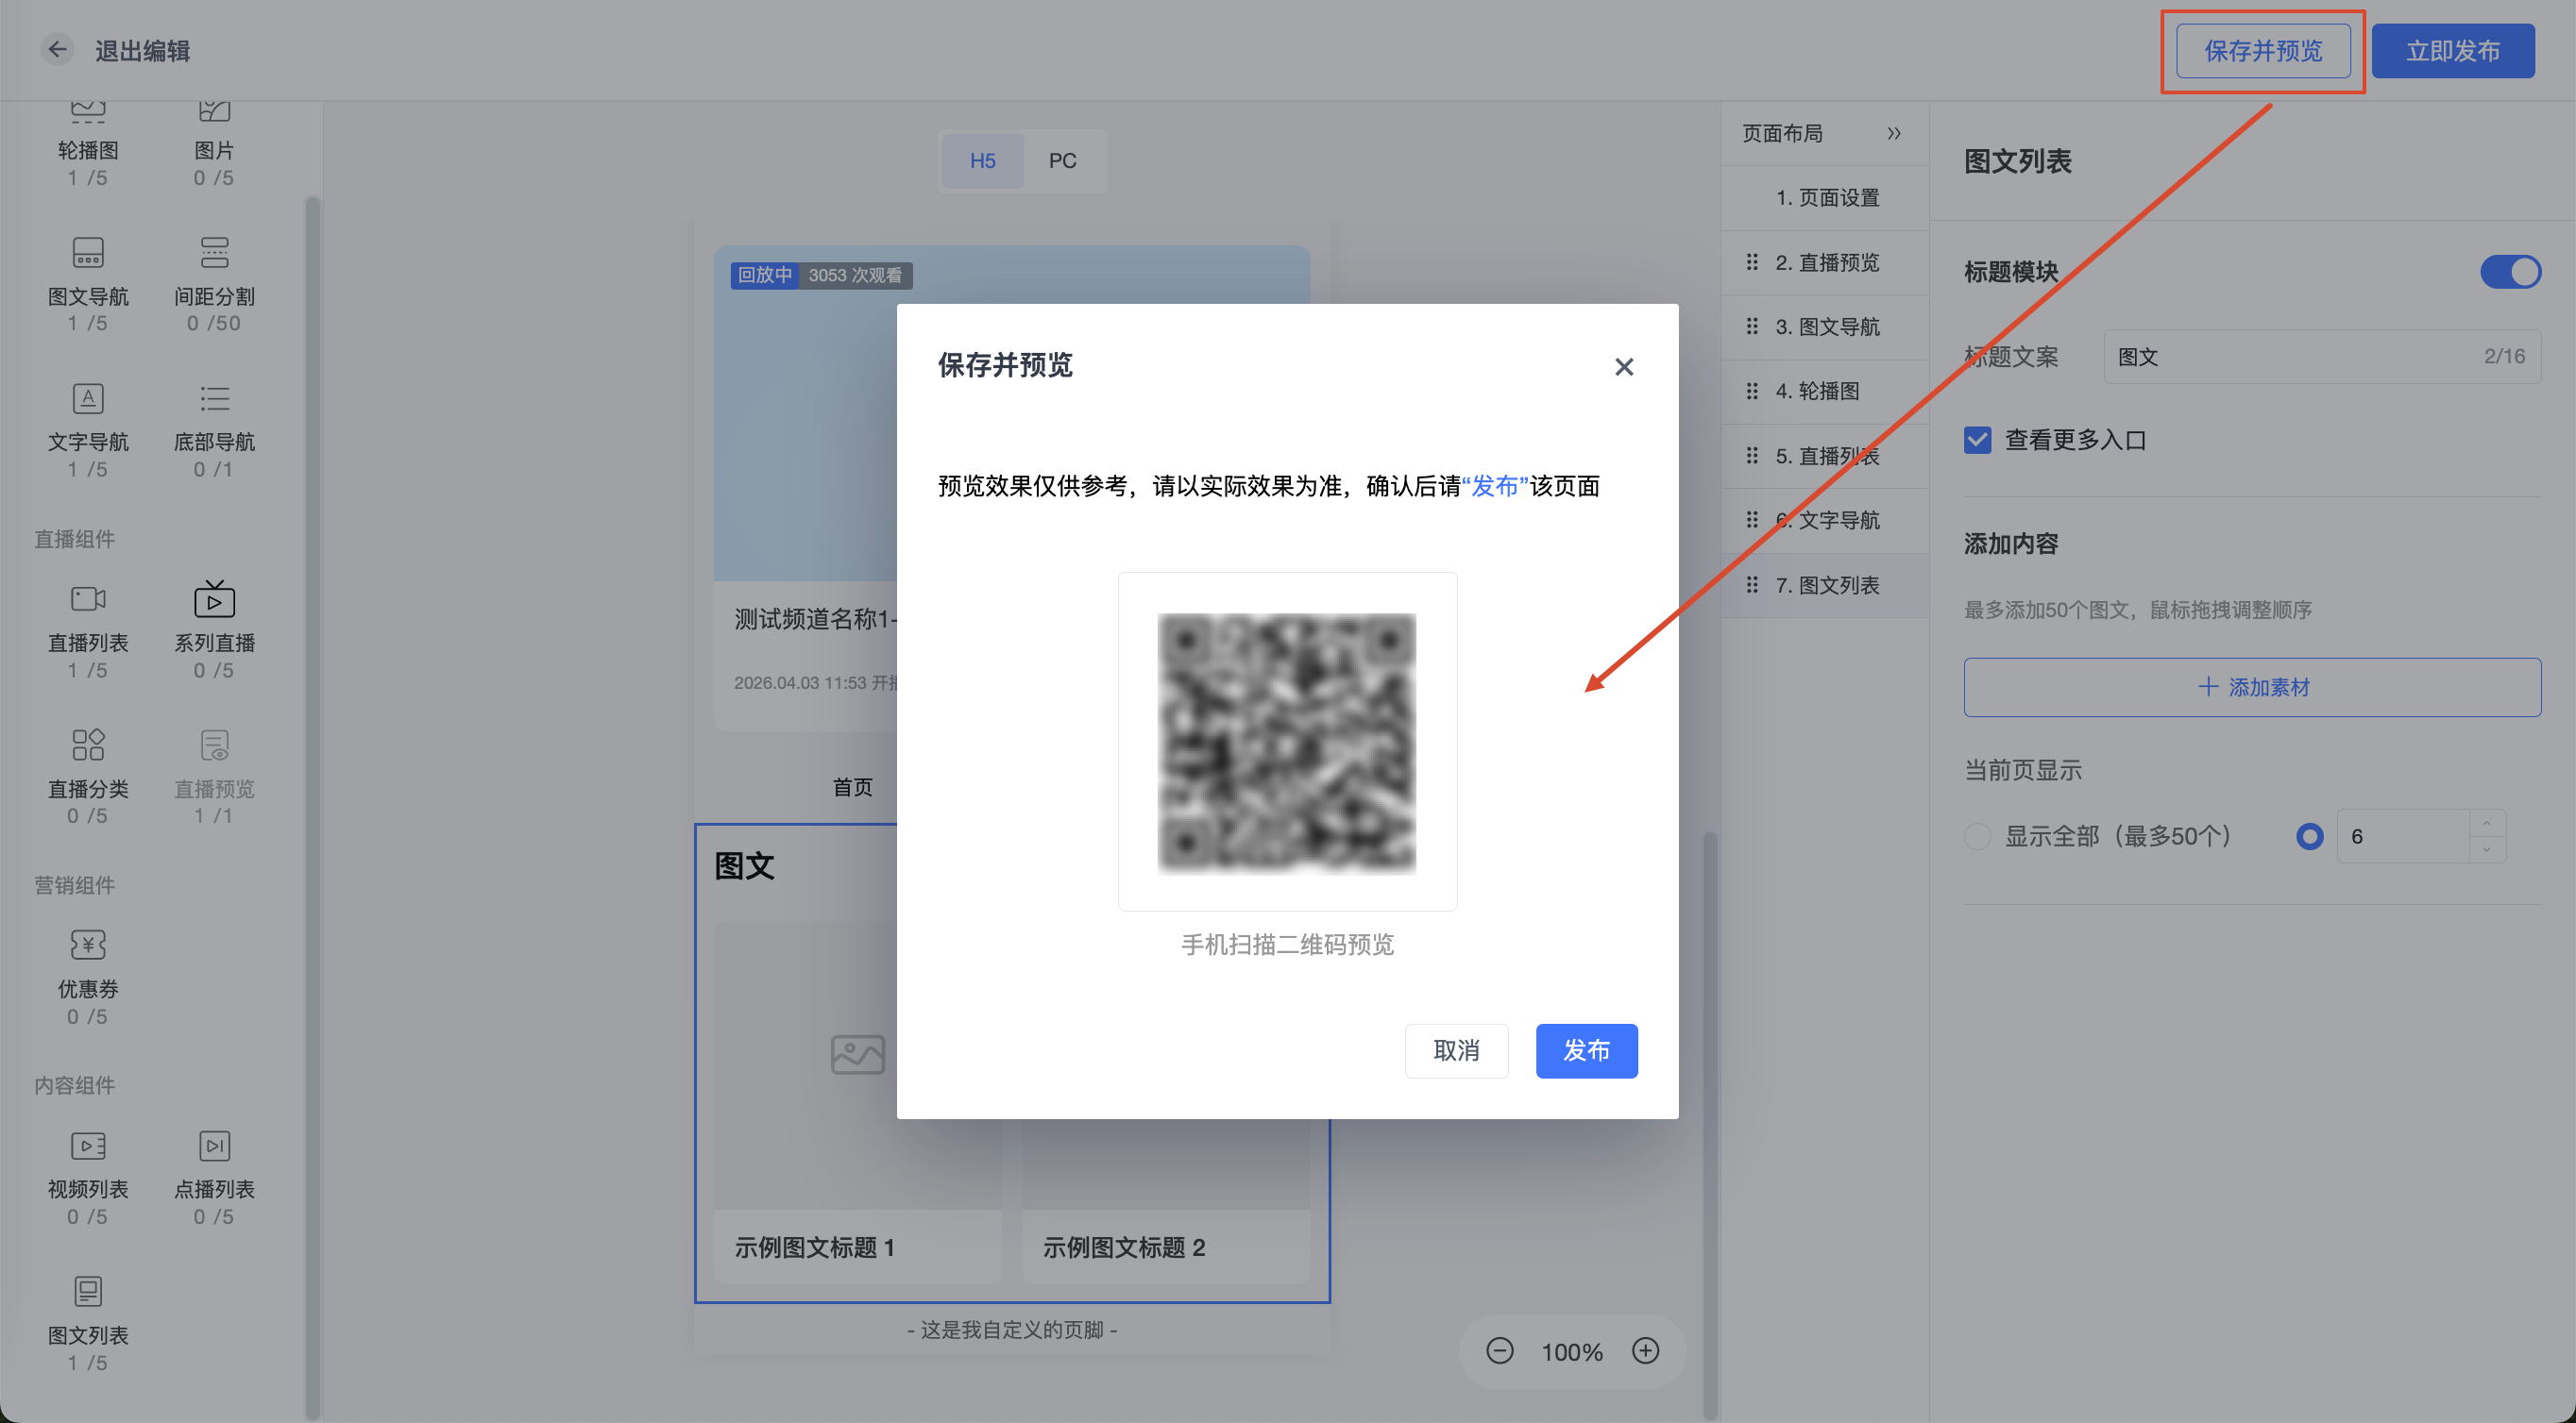The image size is (2576, 1423).
Task: Click the 保存并预览 button in header
Action: (2263, 51)
